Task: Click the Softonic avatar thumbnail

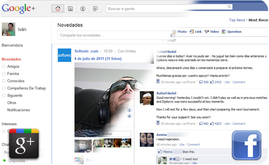Action: [x=64, y=55]
